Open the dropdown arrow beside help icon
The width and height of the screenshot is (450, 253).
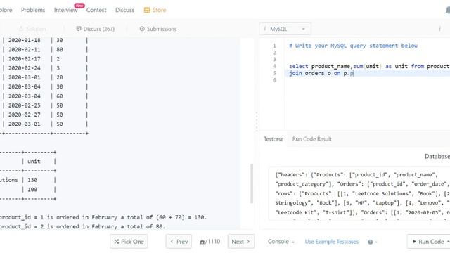tap(376, 242)
